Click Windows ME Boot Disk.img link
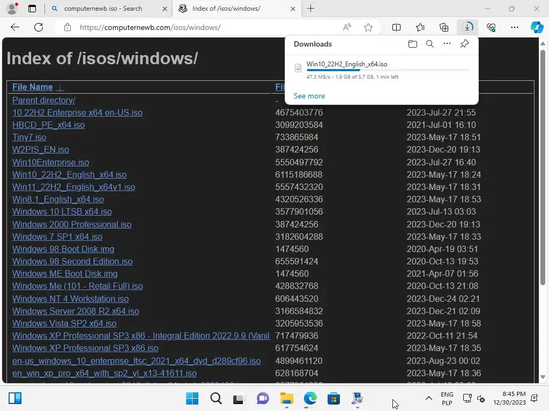 [x=65, y=273]
